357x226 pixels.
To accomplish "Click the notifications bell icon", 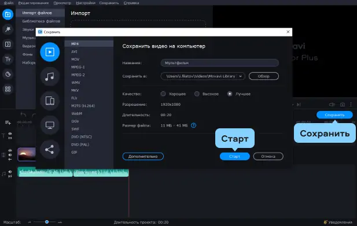I will [x=325, y=222].
